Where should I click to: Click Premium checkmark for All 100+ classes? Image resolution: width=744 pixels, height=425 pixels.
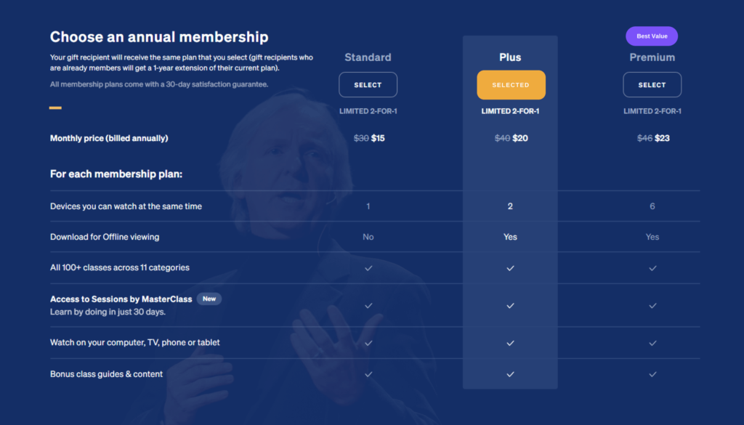(x=652, y=268)
